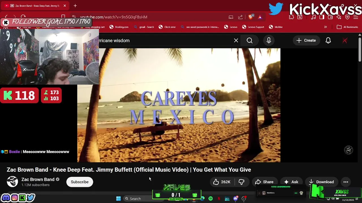362x203 pixels.
Task: Click the browser address bar URL
Action: 114,17
